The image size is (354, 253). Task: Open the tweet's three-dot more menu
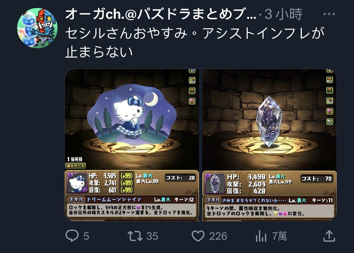(329, 14)
